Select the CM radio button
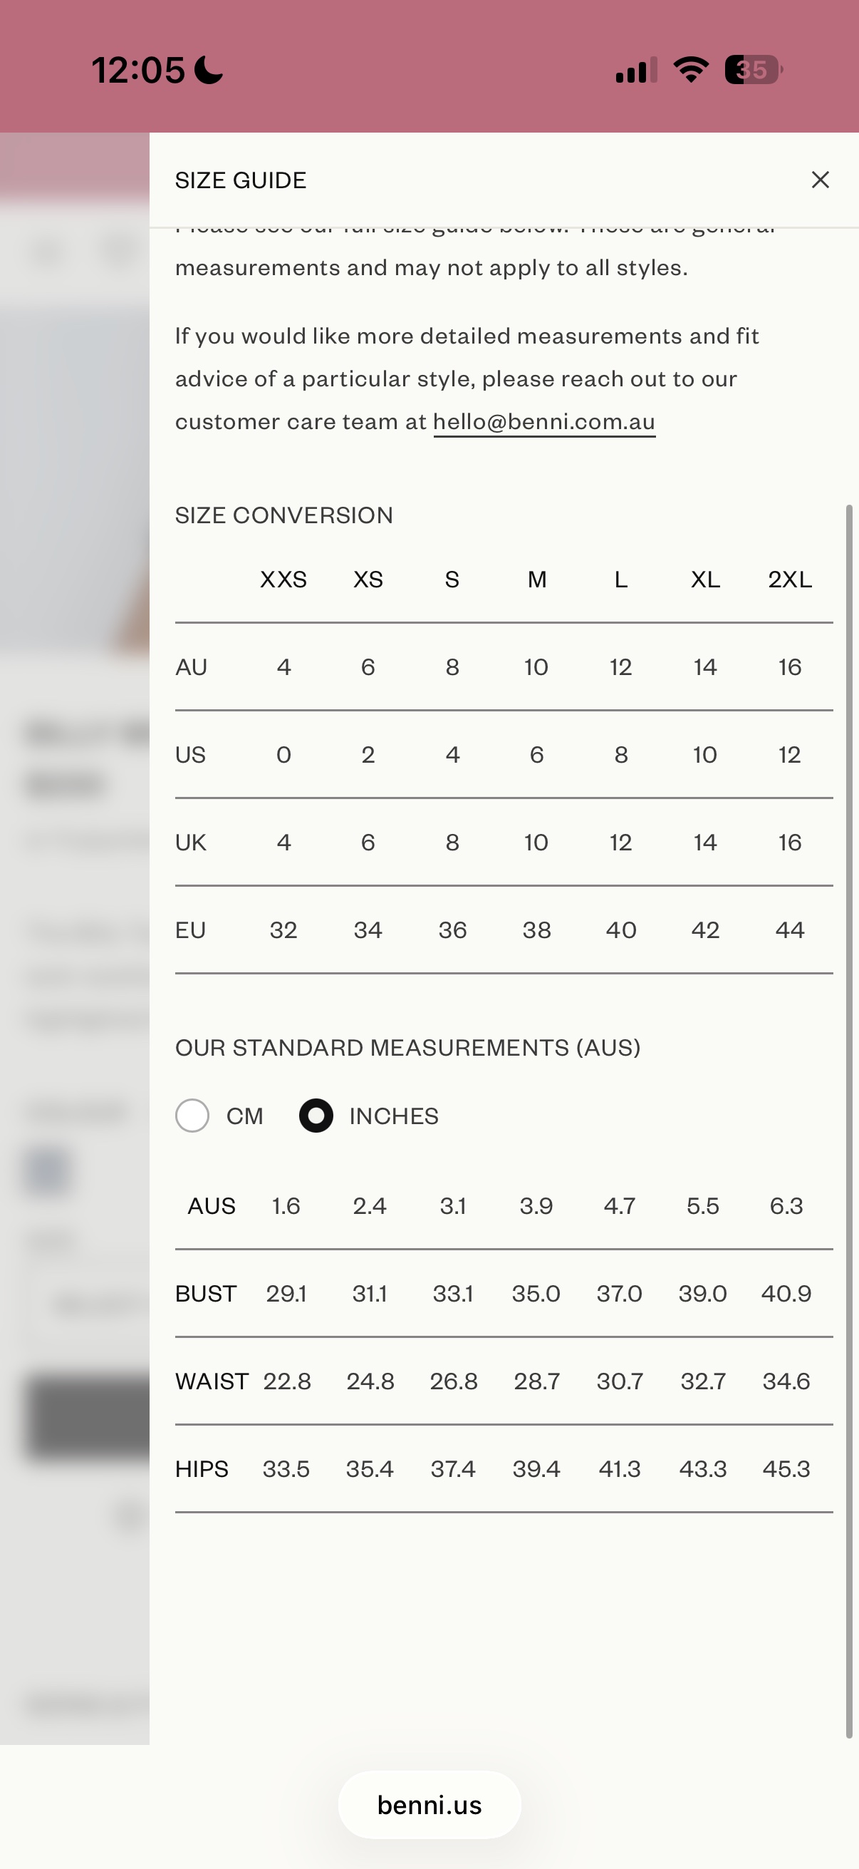 pyautogui.click(x=192, y=1116)
